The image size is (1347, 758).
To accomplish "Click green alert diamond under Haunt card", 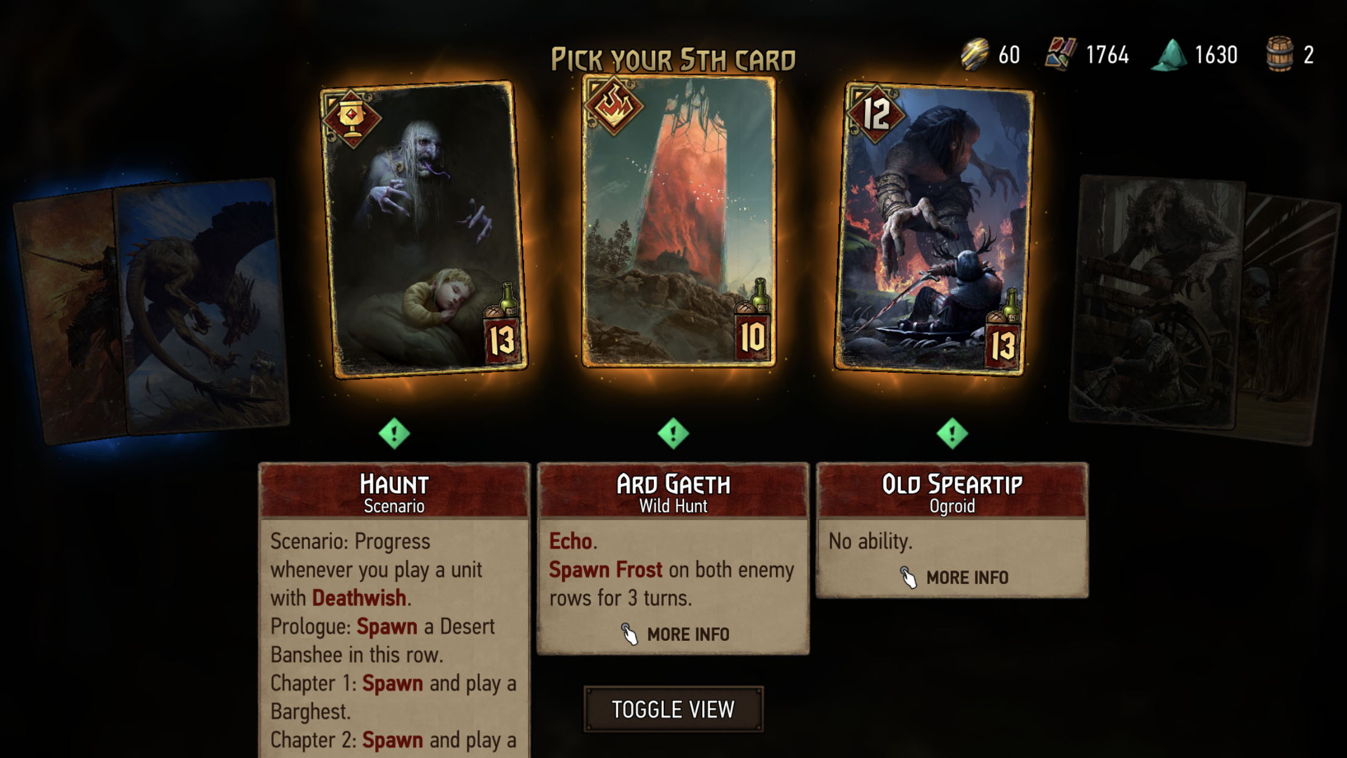I will click(x=394, y=433).
